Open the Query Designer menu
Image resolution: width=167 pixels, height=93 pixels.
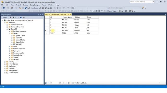tap(35, 5)
